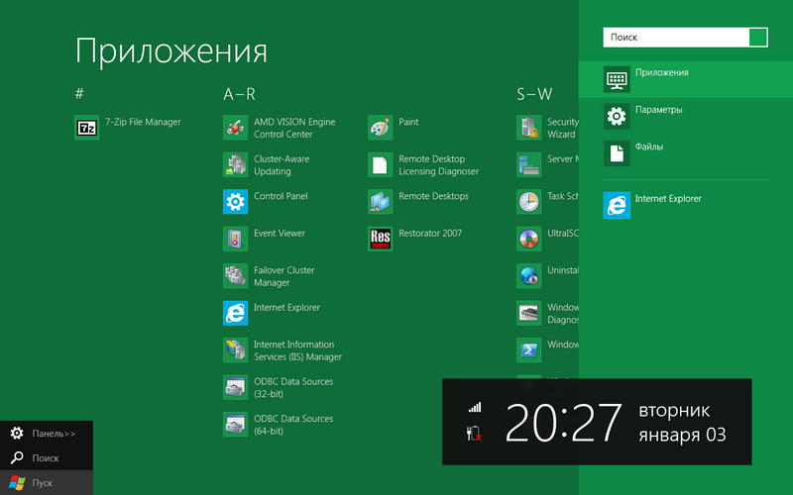
Task: Click the green search submit button
Action: 758,38
